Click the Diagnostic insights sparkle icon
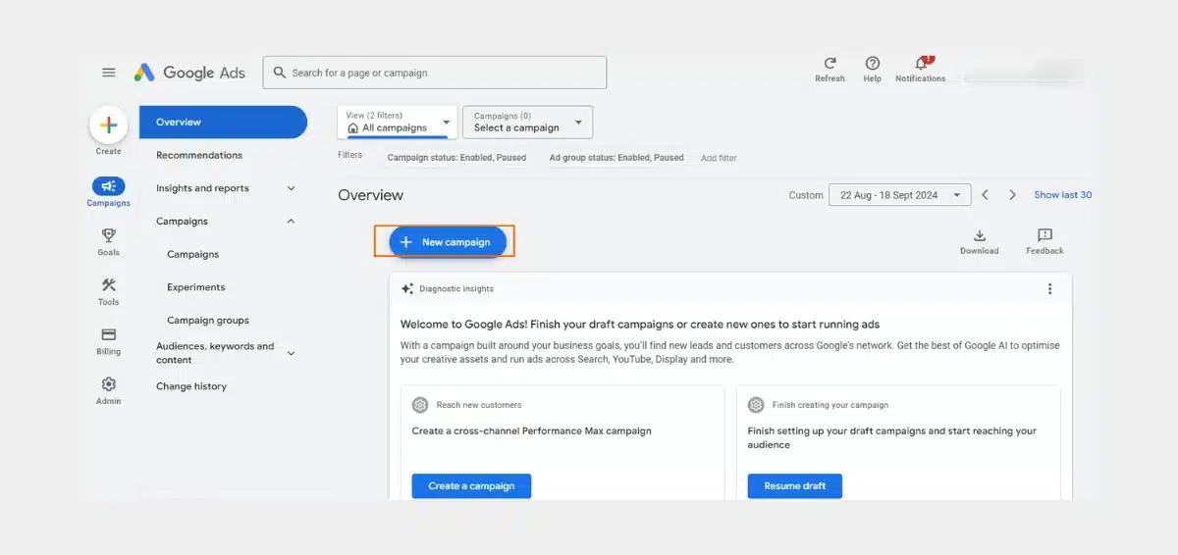The image size is (1178, 555). 407,288
